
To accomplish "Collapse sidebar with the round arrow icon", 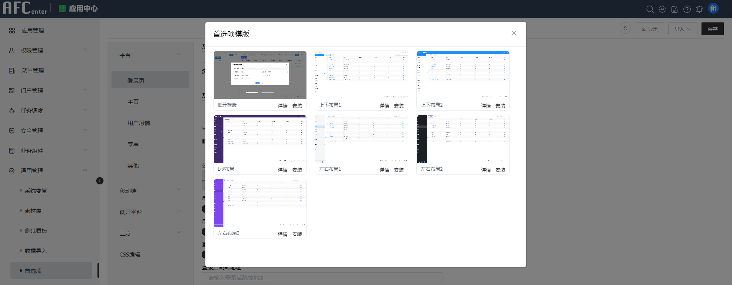I will point(100,181).
